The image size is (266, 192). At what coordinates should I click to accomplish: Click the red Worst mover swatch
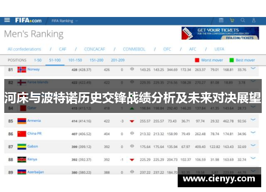(197, 60)
